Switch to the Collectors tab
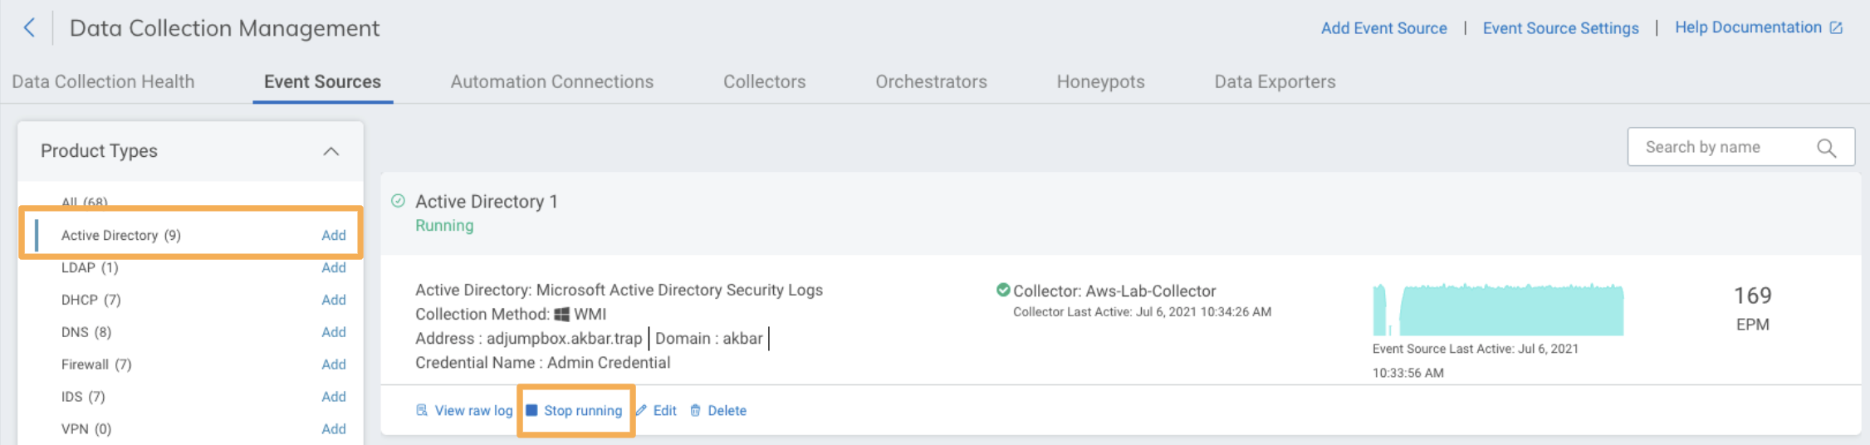This screenshot has height=445, width=1870. pyautogui.click(x=765, y=81)
